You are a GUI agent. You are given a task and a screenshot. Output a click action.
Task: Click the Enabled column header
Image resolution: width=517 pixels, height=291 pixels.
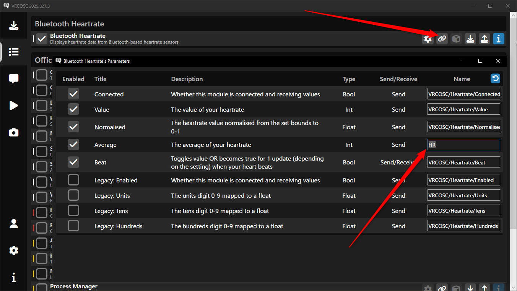(73, 79)
